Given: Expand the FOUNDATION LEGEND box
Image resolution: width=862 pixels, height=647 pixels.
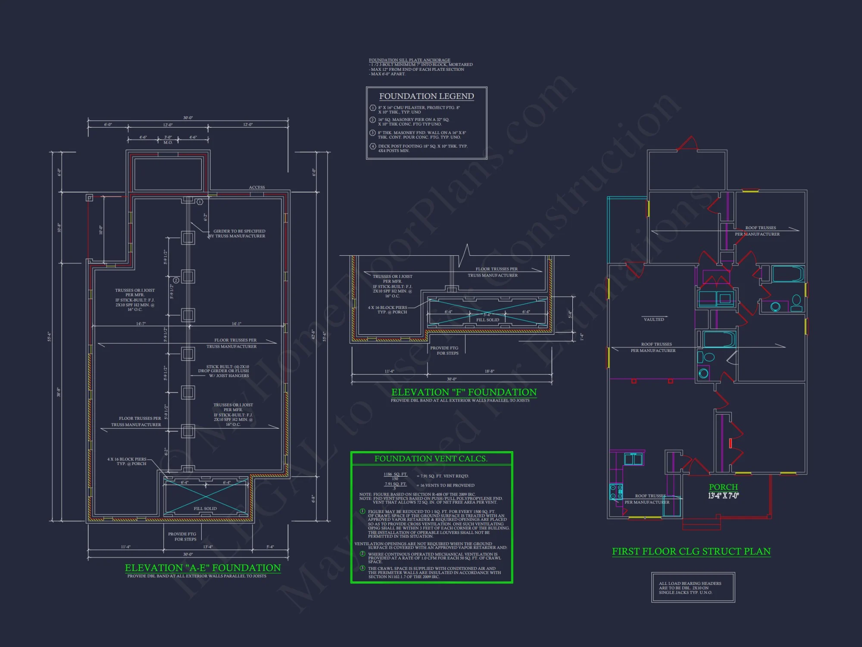Looking at the screenshot, I should 426,96.
